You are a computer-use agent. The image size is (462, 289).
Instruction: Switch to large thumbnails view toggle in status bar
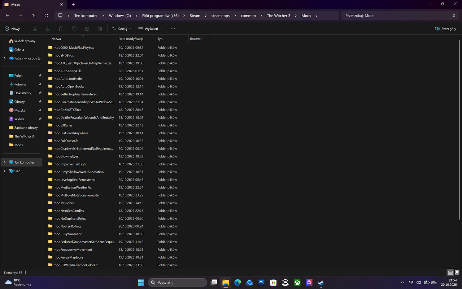tap(457, 272)
